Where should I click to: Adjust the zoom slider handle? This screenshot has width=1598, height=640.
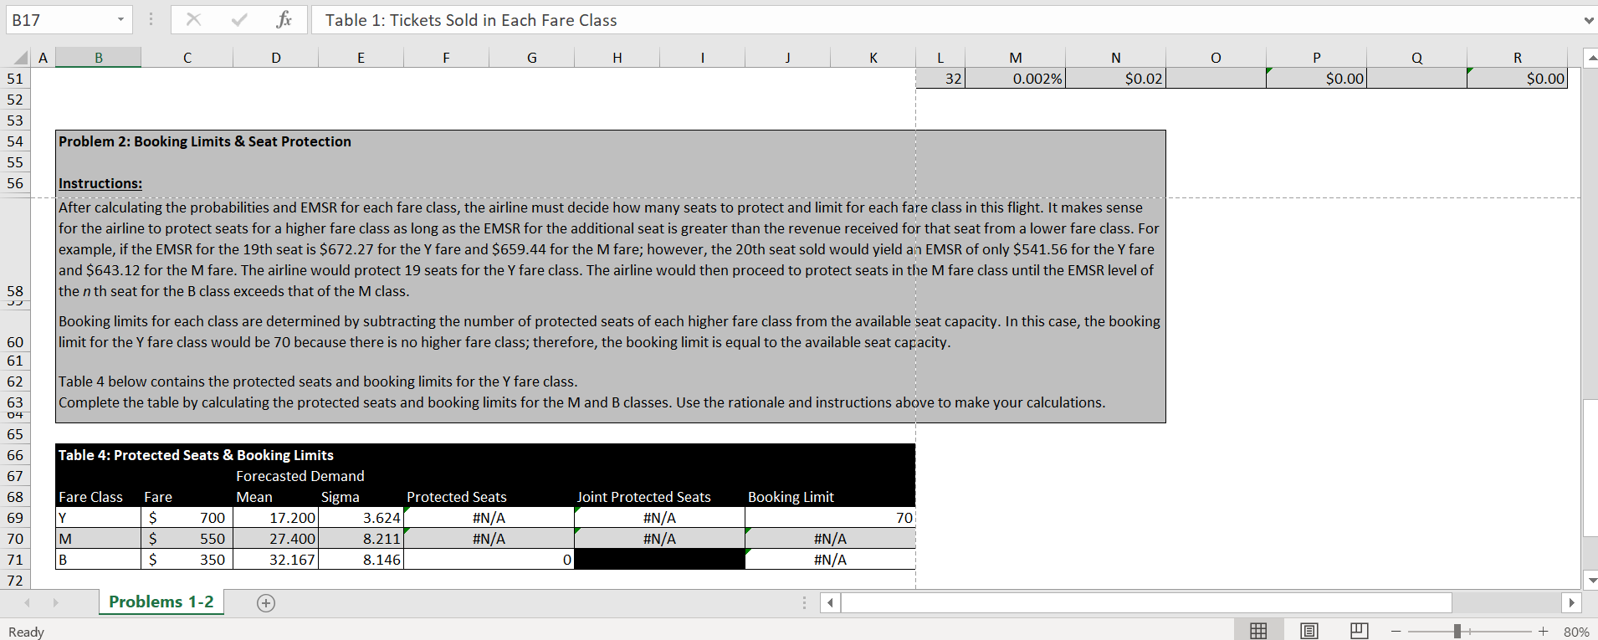point(1457,631)
